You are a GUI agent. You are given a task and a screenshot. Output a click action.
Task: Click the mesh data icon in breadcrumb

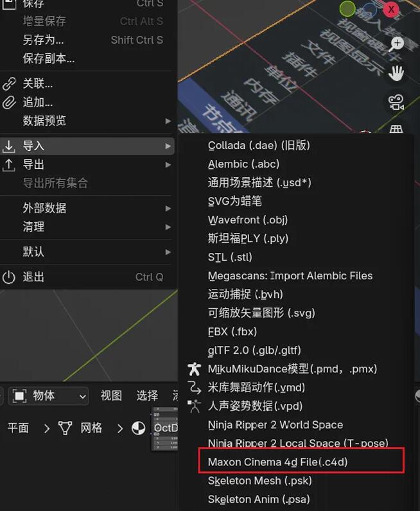pos(65,428)
